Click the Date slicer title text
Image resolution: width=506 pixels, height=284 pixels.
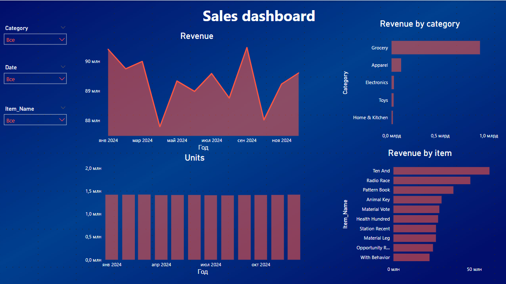pos(11,67)
